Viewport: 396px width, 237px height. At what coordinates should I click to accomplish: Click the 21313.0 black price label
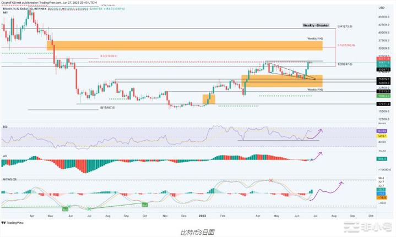pyautogui.click(x=383, y=91)
